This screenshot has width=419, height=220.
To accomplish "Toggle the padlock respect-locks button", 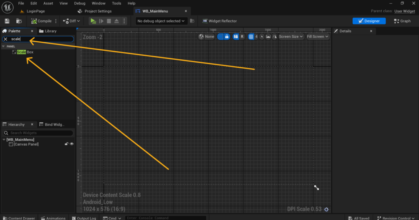I will click(227, 36).
